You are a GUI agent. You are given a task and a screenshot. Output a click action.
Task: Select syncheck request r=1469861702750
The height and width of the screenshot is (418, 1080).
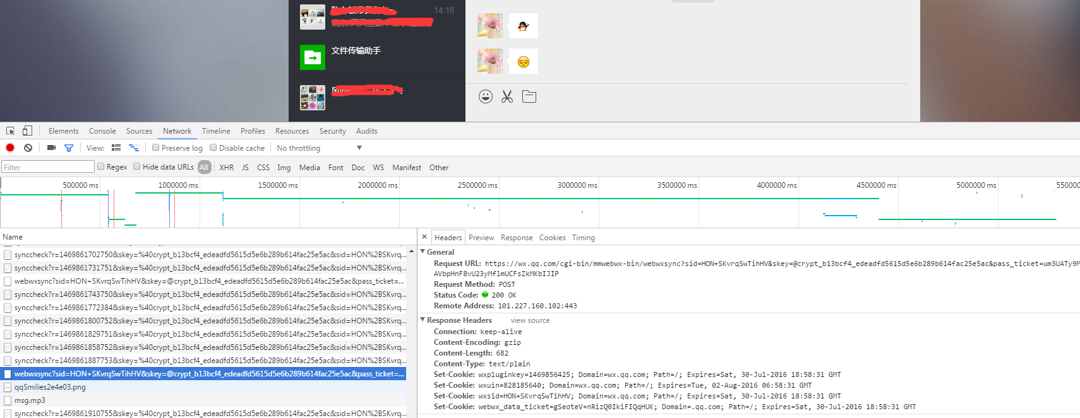click(x=203, y=255)
